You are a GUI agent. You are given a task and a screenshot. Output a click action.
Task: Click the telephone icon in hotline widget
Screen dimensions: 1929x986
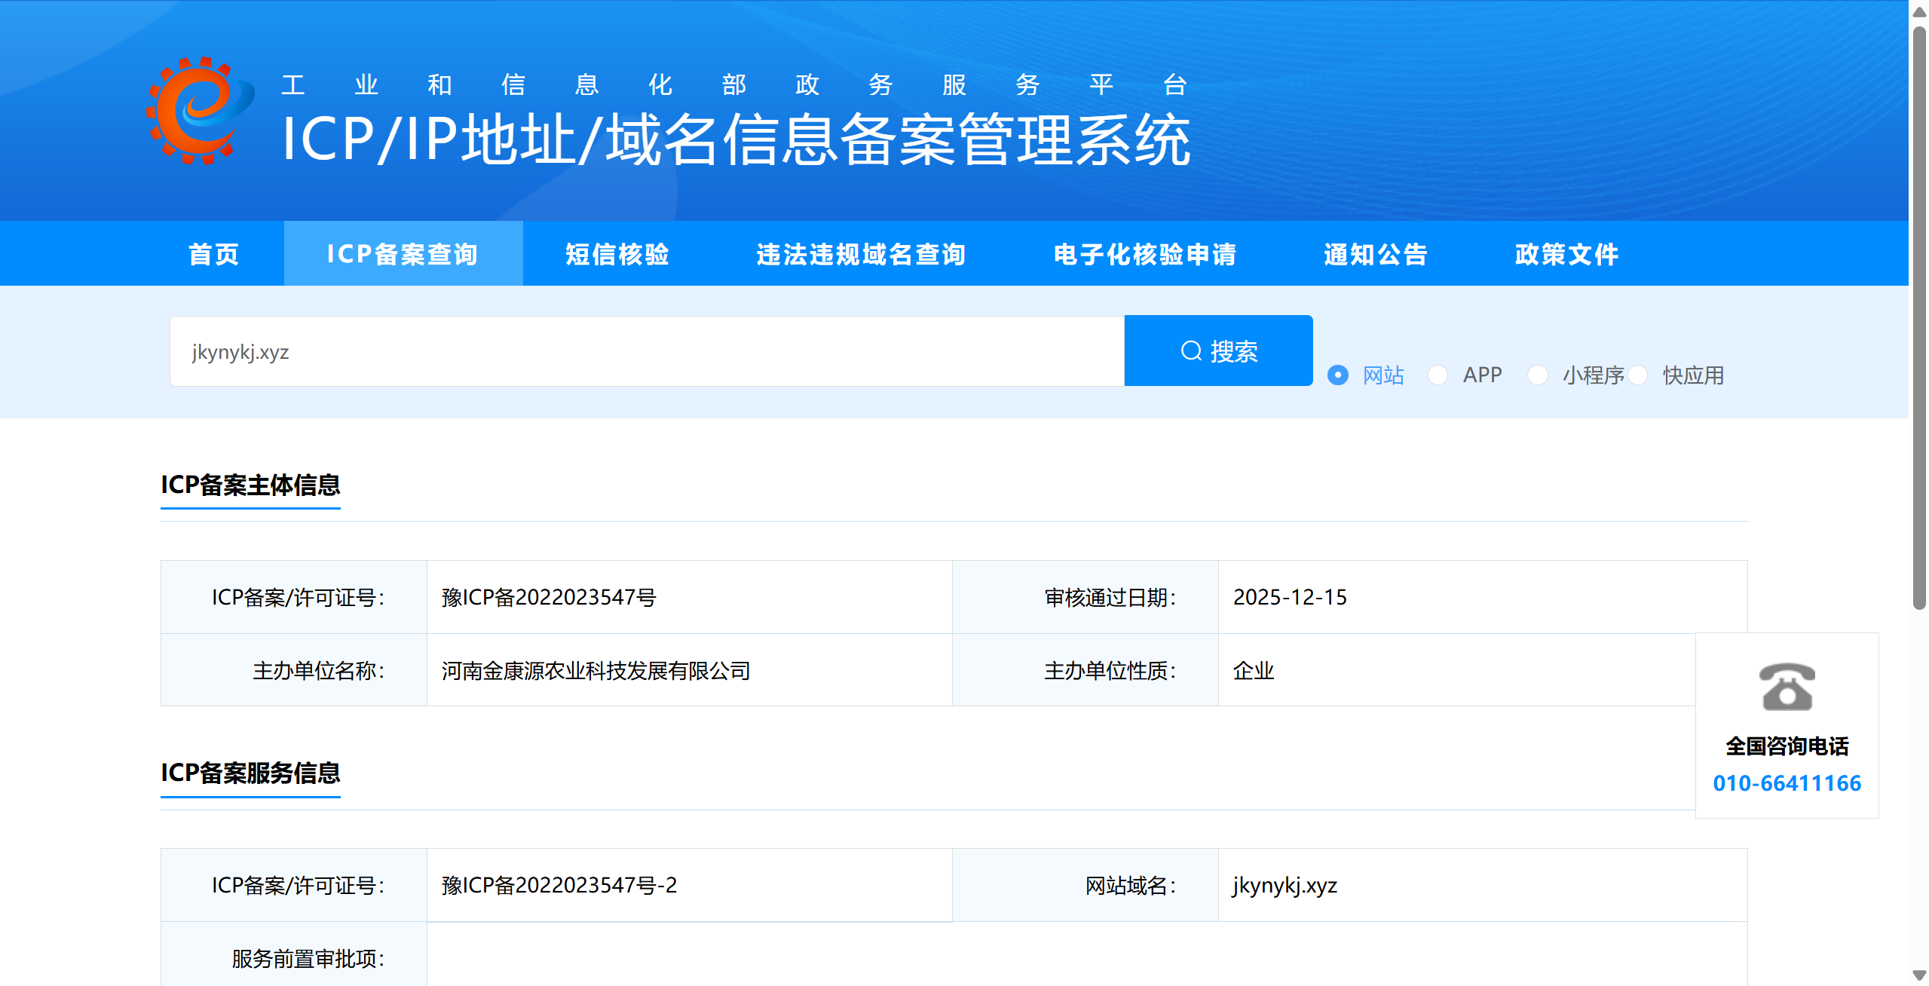[x=1787, y=687]
